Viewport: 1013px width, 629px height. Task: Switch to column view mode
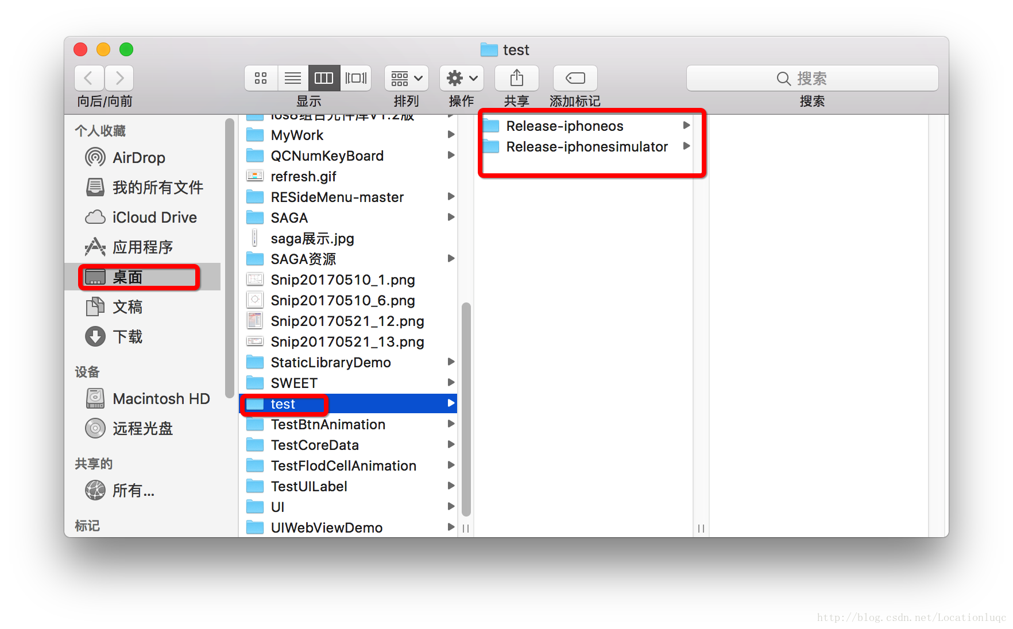(324, 78)
